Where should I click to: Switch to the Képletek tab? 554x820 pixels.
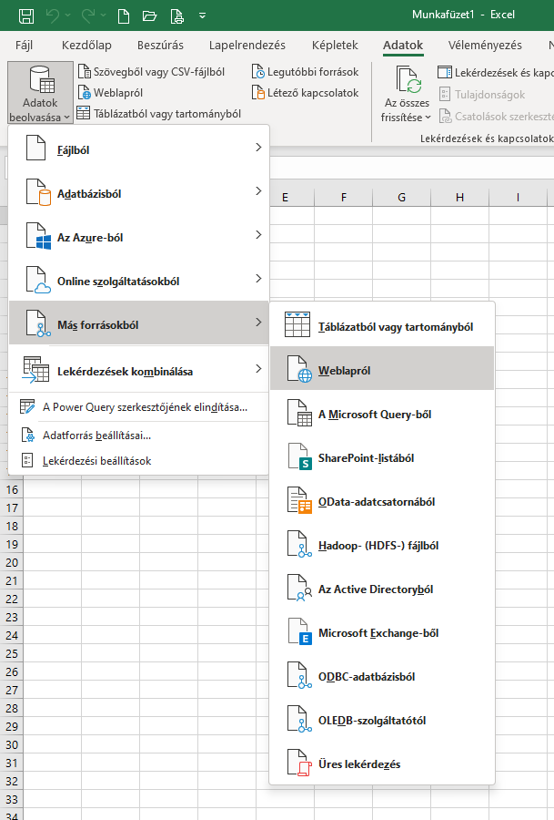(x=335, y=46)
